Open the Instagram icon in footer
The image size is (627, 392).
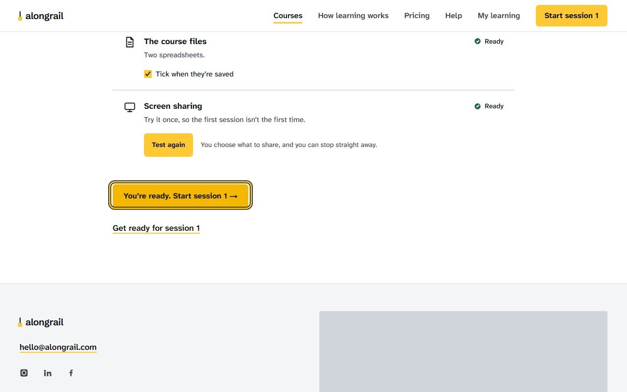pyautogui.click(x=24, y=373)
